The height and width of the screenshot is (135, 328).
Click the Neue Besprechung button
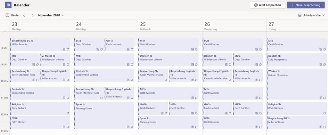[306, 5]
